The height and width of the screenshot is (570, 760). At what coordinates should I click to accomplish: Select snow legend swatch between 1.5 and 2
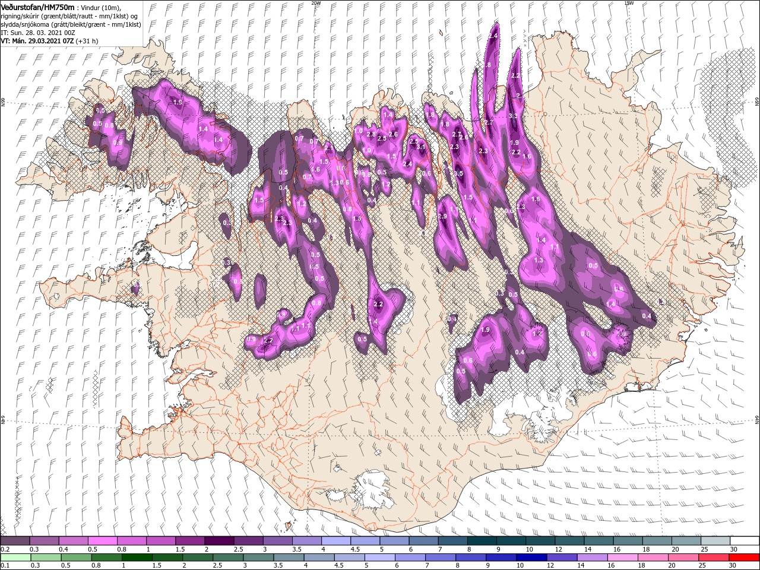[x=190, y=541]
